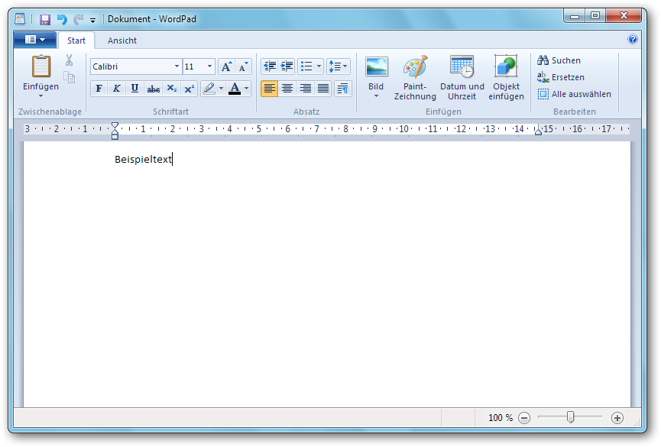Open bullet list style dropdown arrow
661x447 pixels.
tap(319, 66)
